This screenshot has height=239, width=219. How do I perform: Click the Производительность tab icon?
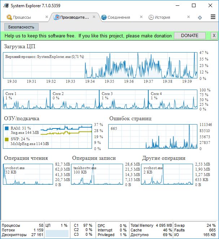point(56,17)
